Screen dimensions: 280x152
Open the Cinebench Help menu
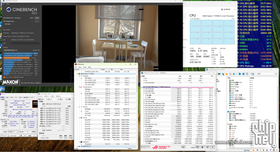tap(8, 4)
